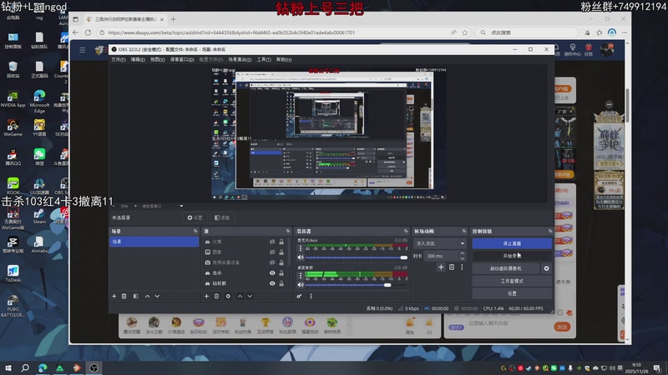
Task: Toggle lock on the 图像 source
Action: point(281,252)
